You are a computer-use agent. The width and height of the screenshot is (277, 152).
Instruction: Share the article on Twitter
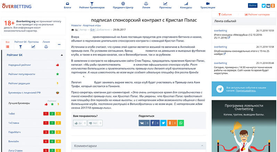pos(163,123)
